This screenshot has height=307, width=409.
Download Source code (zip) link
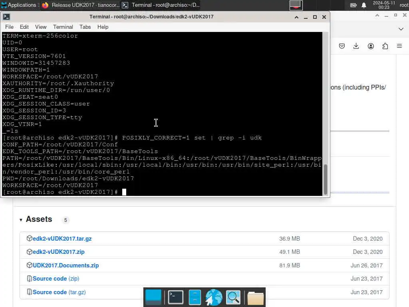click(x=56, y=279)
